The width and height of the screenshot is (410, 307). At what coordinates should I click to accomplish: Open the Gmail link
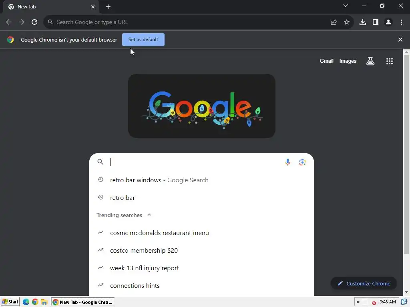point(327,61)
